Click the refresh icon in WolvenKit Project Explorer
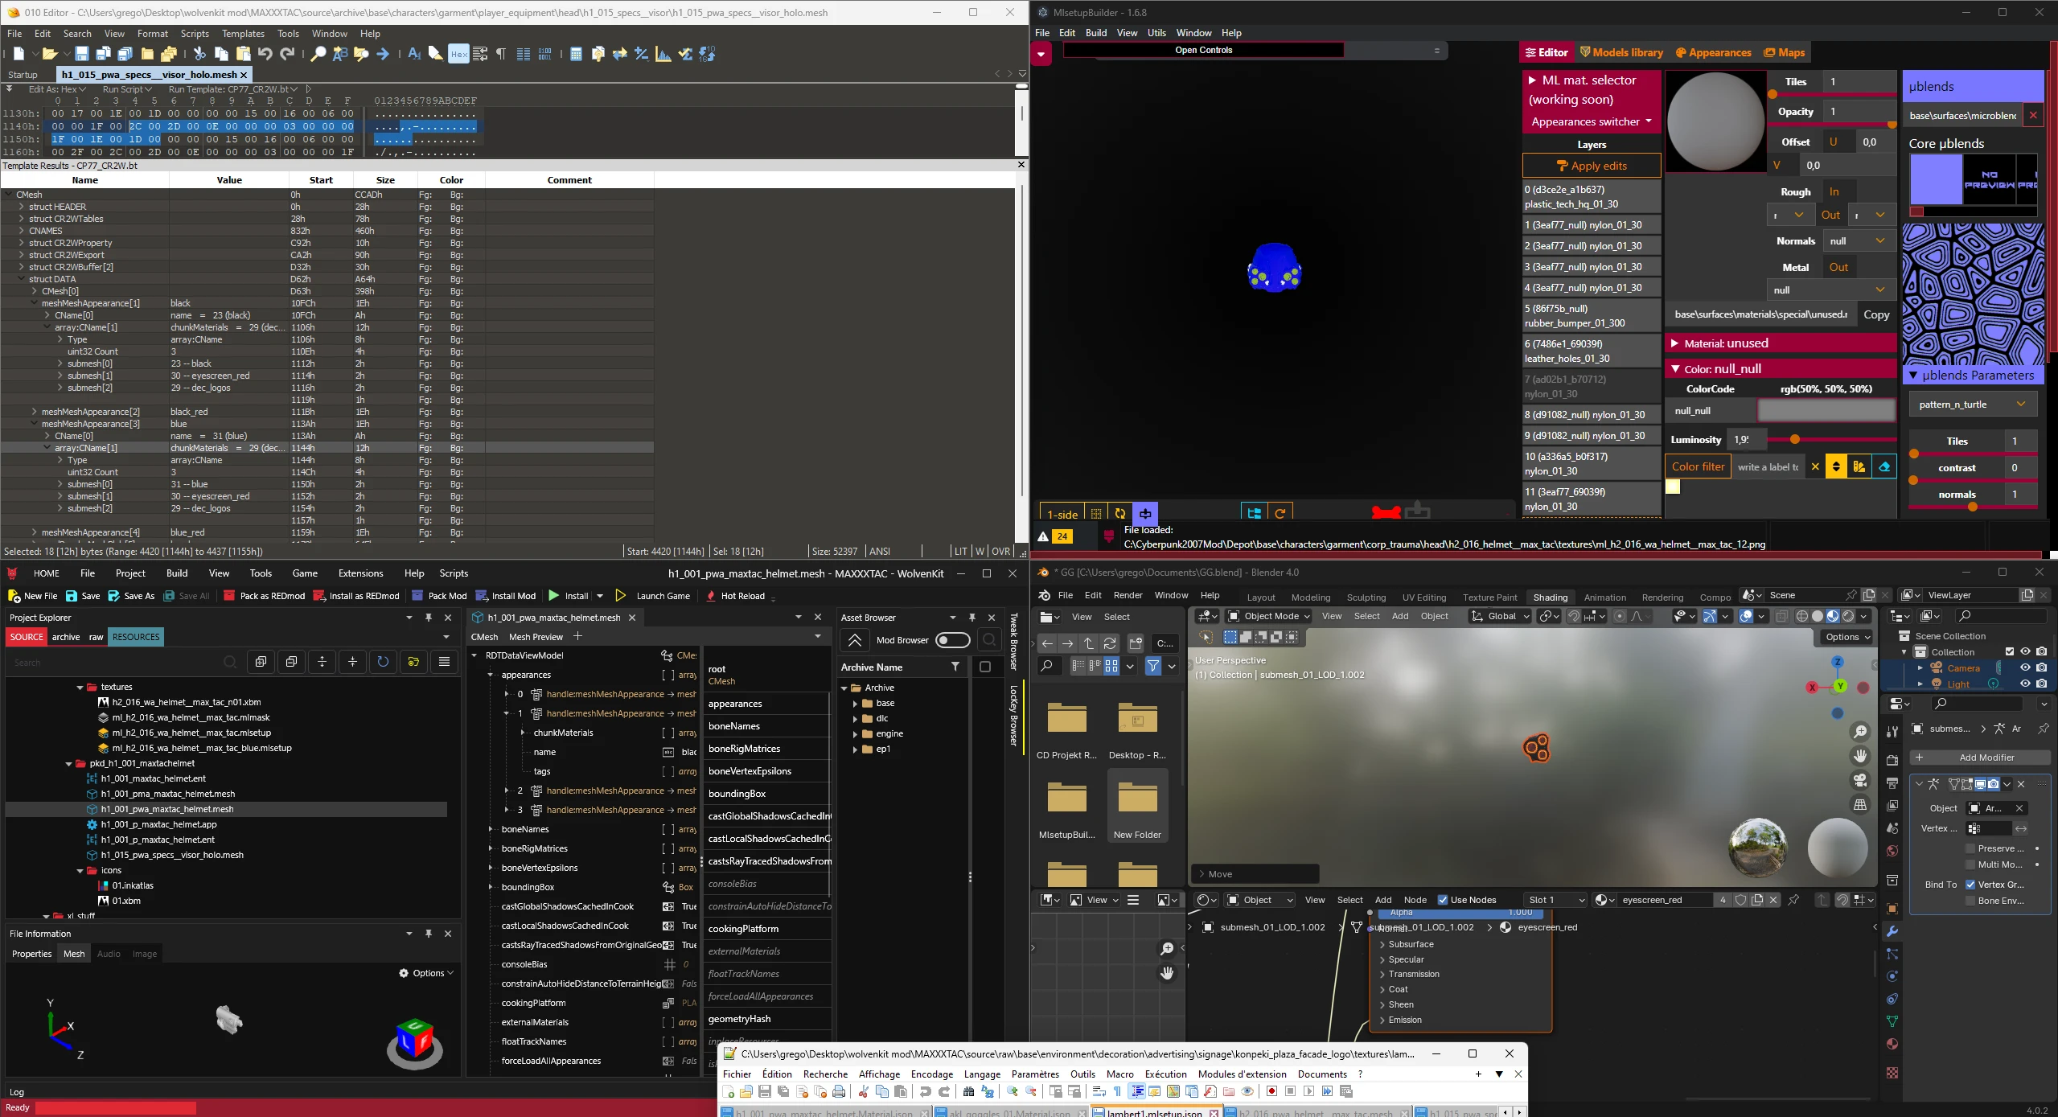Viewport: 2058px width, 1117px height. coord(383,662)
